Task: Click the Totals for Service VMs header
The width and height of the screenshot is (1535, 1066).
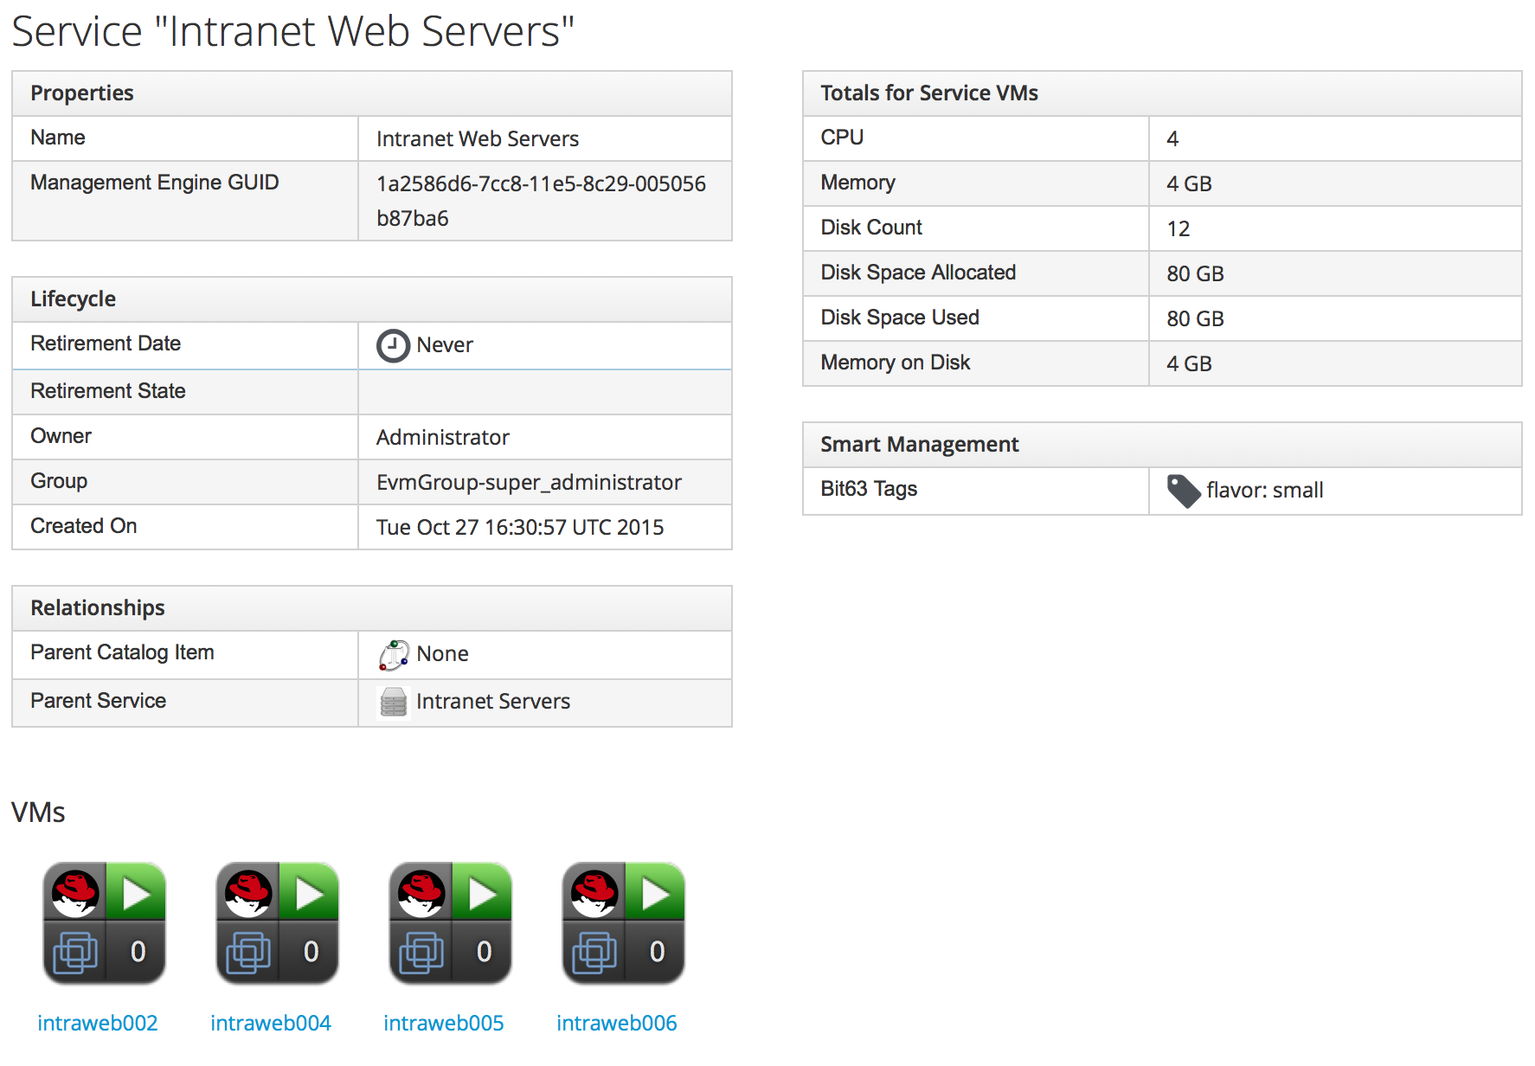Action: [929, 93]
